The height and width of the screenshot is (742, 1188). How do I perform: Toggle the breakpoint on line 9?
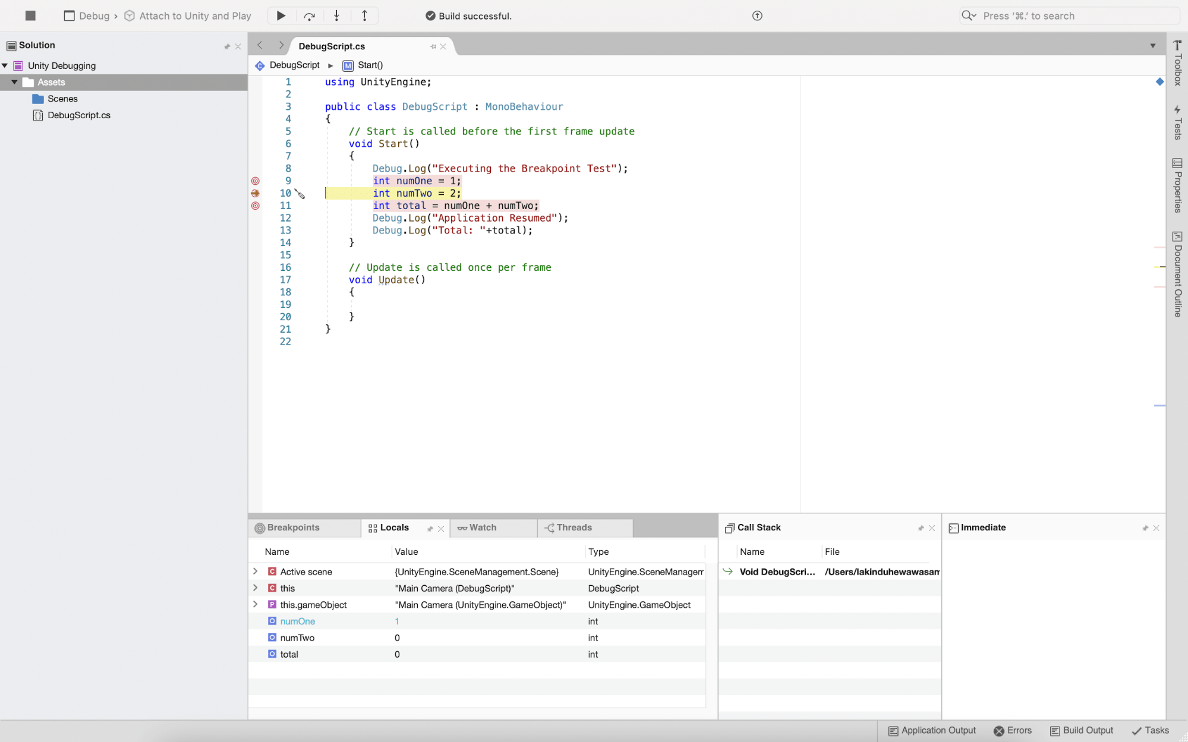[256, 181]
